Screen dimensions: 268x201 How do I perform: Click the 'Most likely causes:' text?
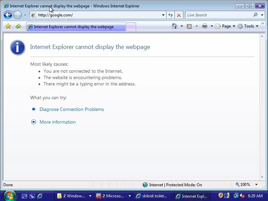49,64
